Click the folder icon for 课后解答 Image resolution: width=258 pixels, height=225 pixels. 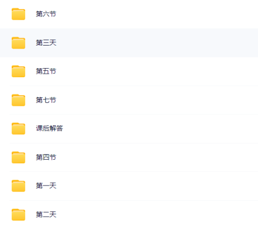coord(19,129)
